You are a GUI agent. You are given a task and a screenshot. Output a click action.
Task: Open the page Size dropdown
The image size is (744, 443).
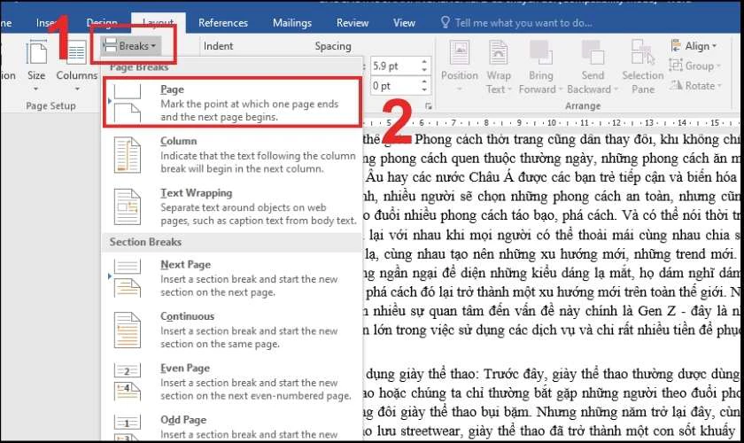(x=36, y=66)
